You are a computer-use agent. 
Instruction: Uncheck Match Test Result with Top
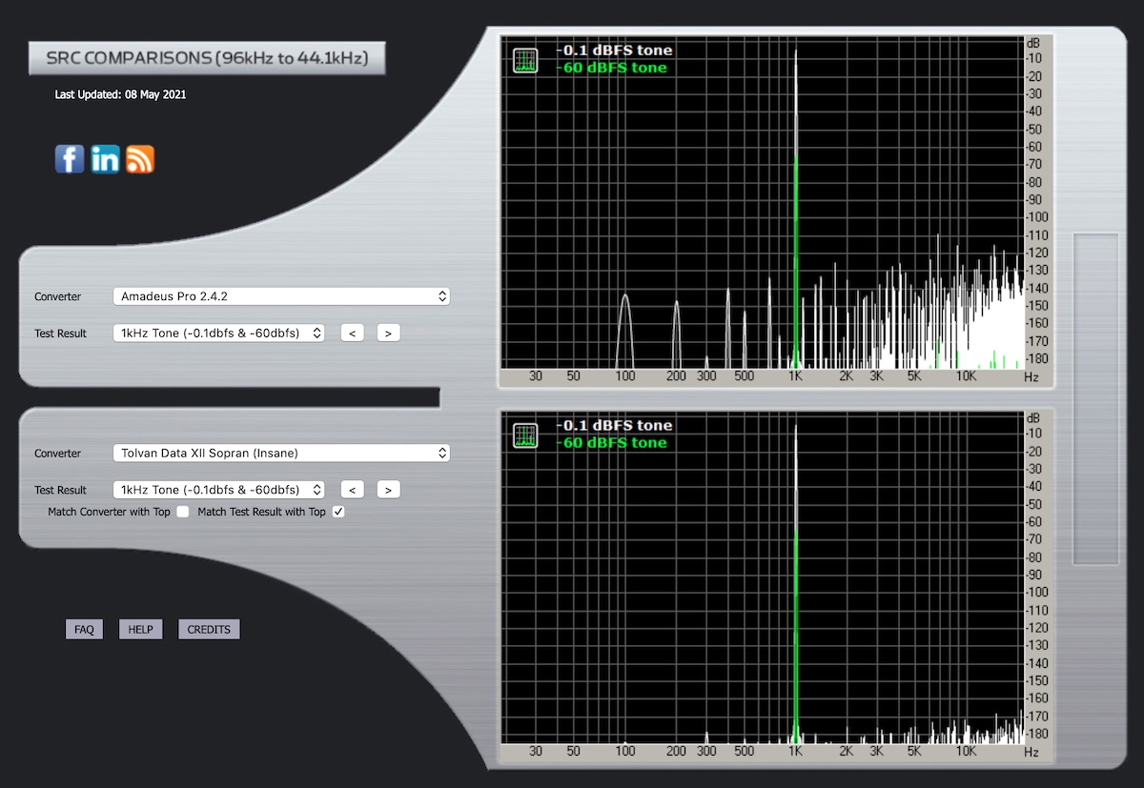tap(338, 512)
